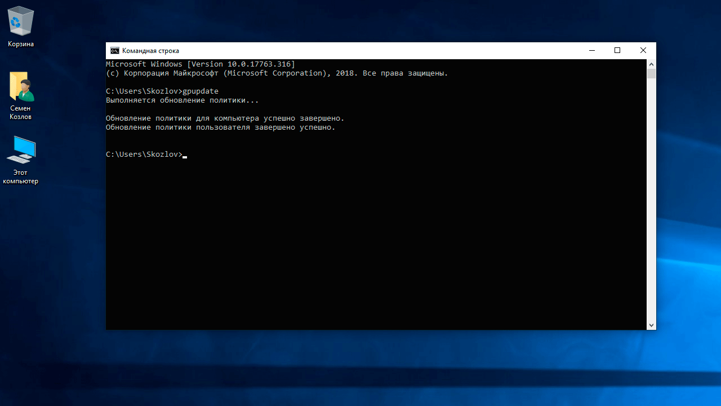
Task: Click the console vertical scrollbar thumb
Action: (651, 74)
